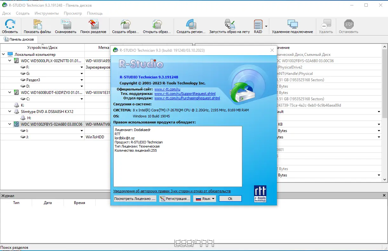This screenshot has height=251, width=388.
Task: Click Создать регион toolbar icon
Action: click(191, 24)
